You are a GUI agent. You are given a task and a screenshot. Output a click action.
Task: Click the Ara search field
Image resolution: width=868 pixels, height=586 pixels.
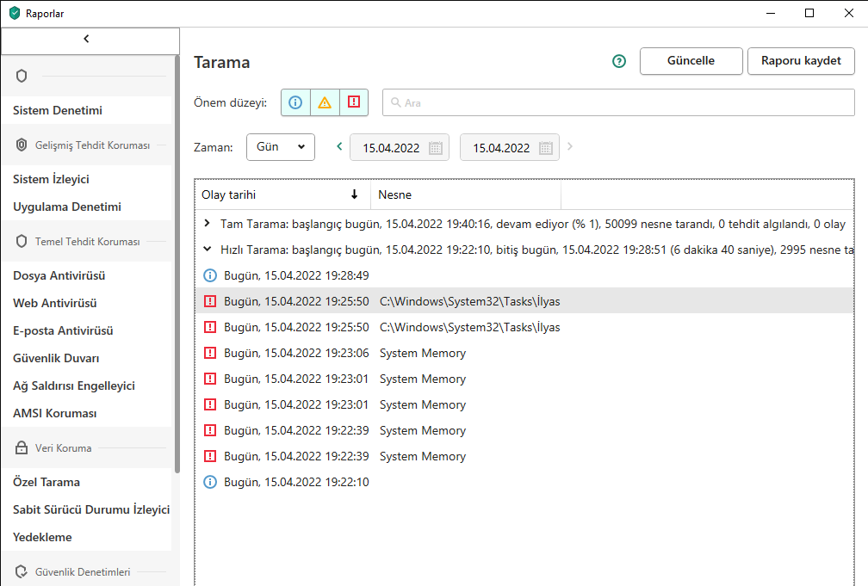point(618,102)
